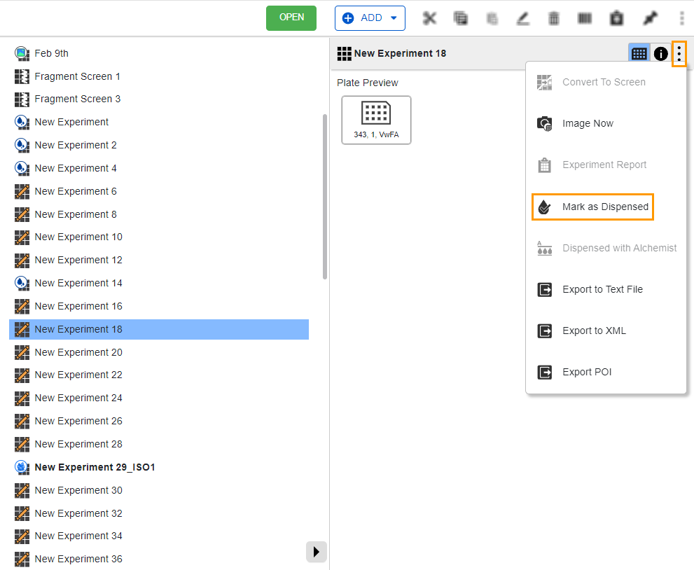This screenshot has height=570, width=694.
Task: Click the pin icon in toolbar
Action: (650, 18)
